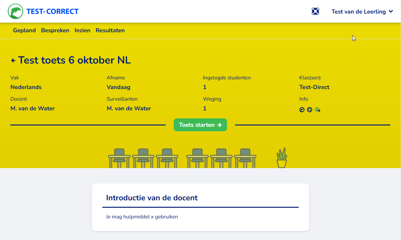Click the Test toets 6 oktober NL title

[74, 60]
